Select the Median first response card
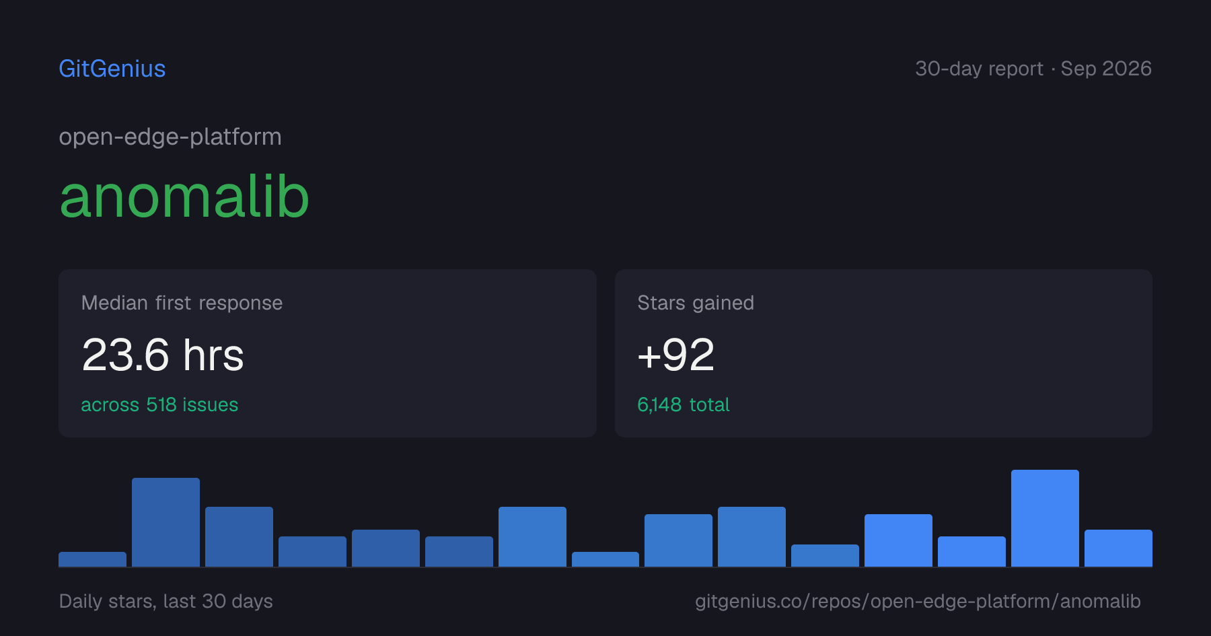The image size is (1211, 636). pos(328,353)
